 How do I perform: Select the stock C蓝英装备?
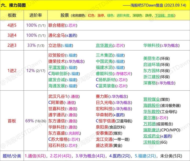pos(105,86)
